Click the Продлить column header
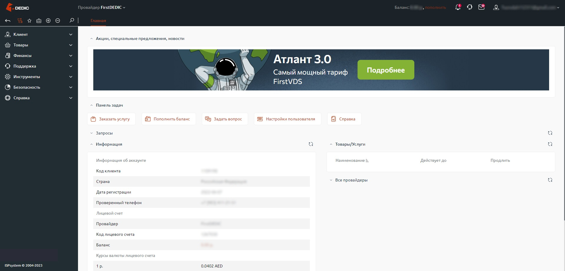This screenshot has height=271, width=565. click(500, 161)
